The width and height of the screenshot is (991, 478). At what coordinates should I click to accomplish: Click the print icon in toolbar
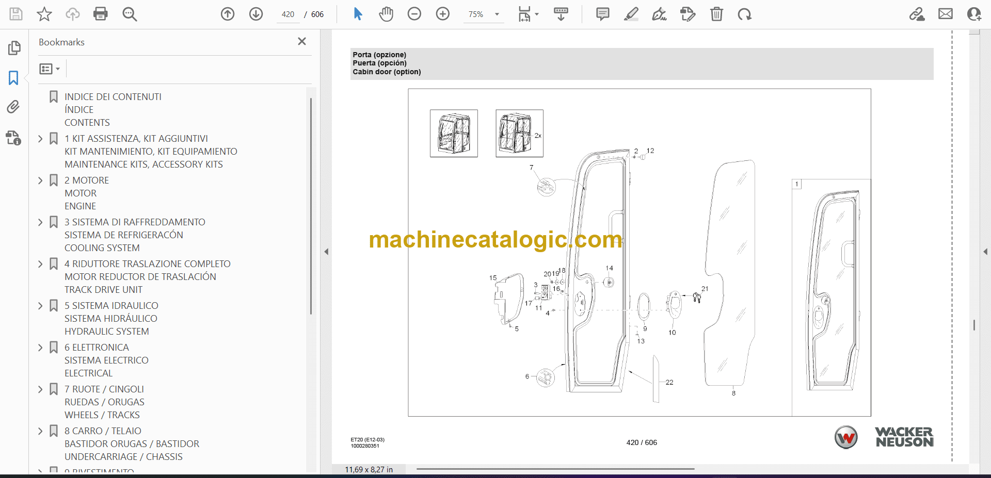click(x=101, y=14)
